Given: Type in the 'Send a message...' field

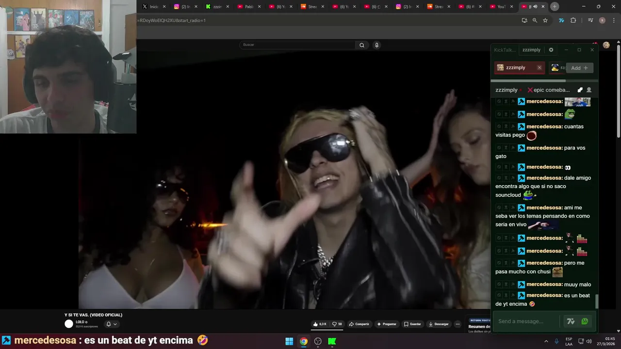Looking at the screenshot, I should 527,321.
